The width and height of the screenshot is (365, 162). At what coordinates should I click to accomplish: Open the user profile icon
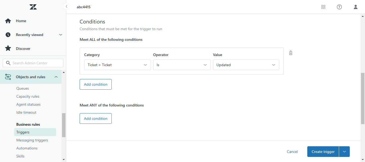[x=356, y=7]
